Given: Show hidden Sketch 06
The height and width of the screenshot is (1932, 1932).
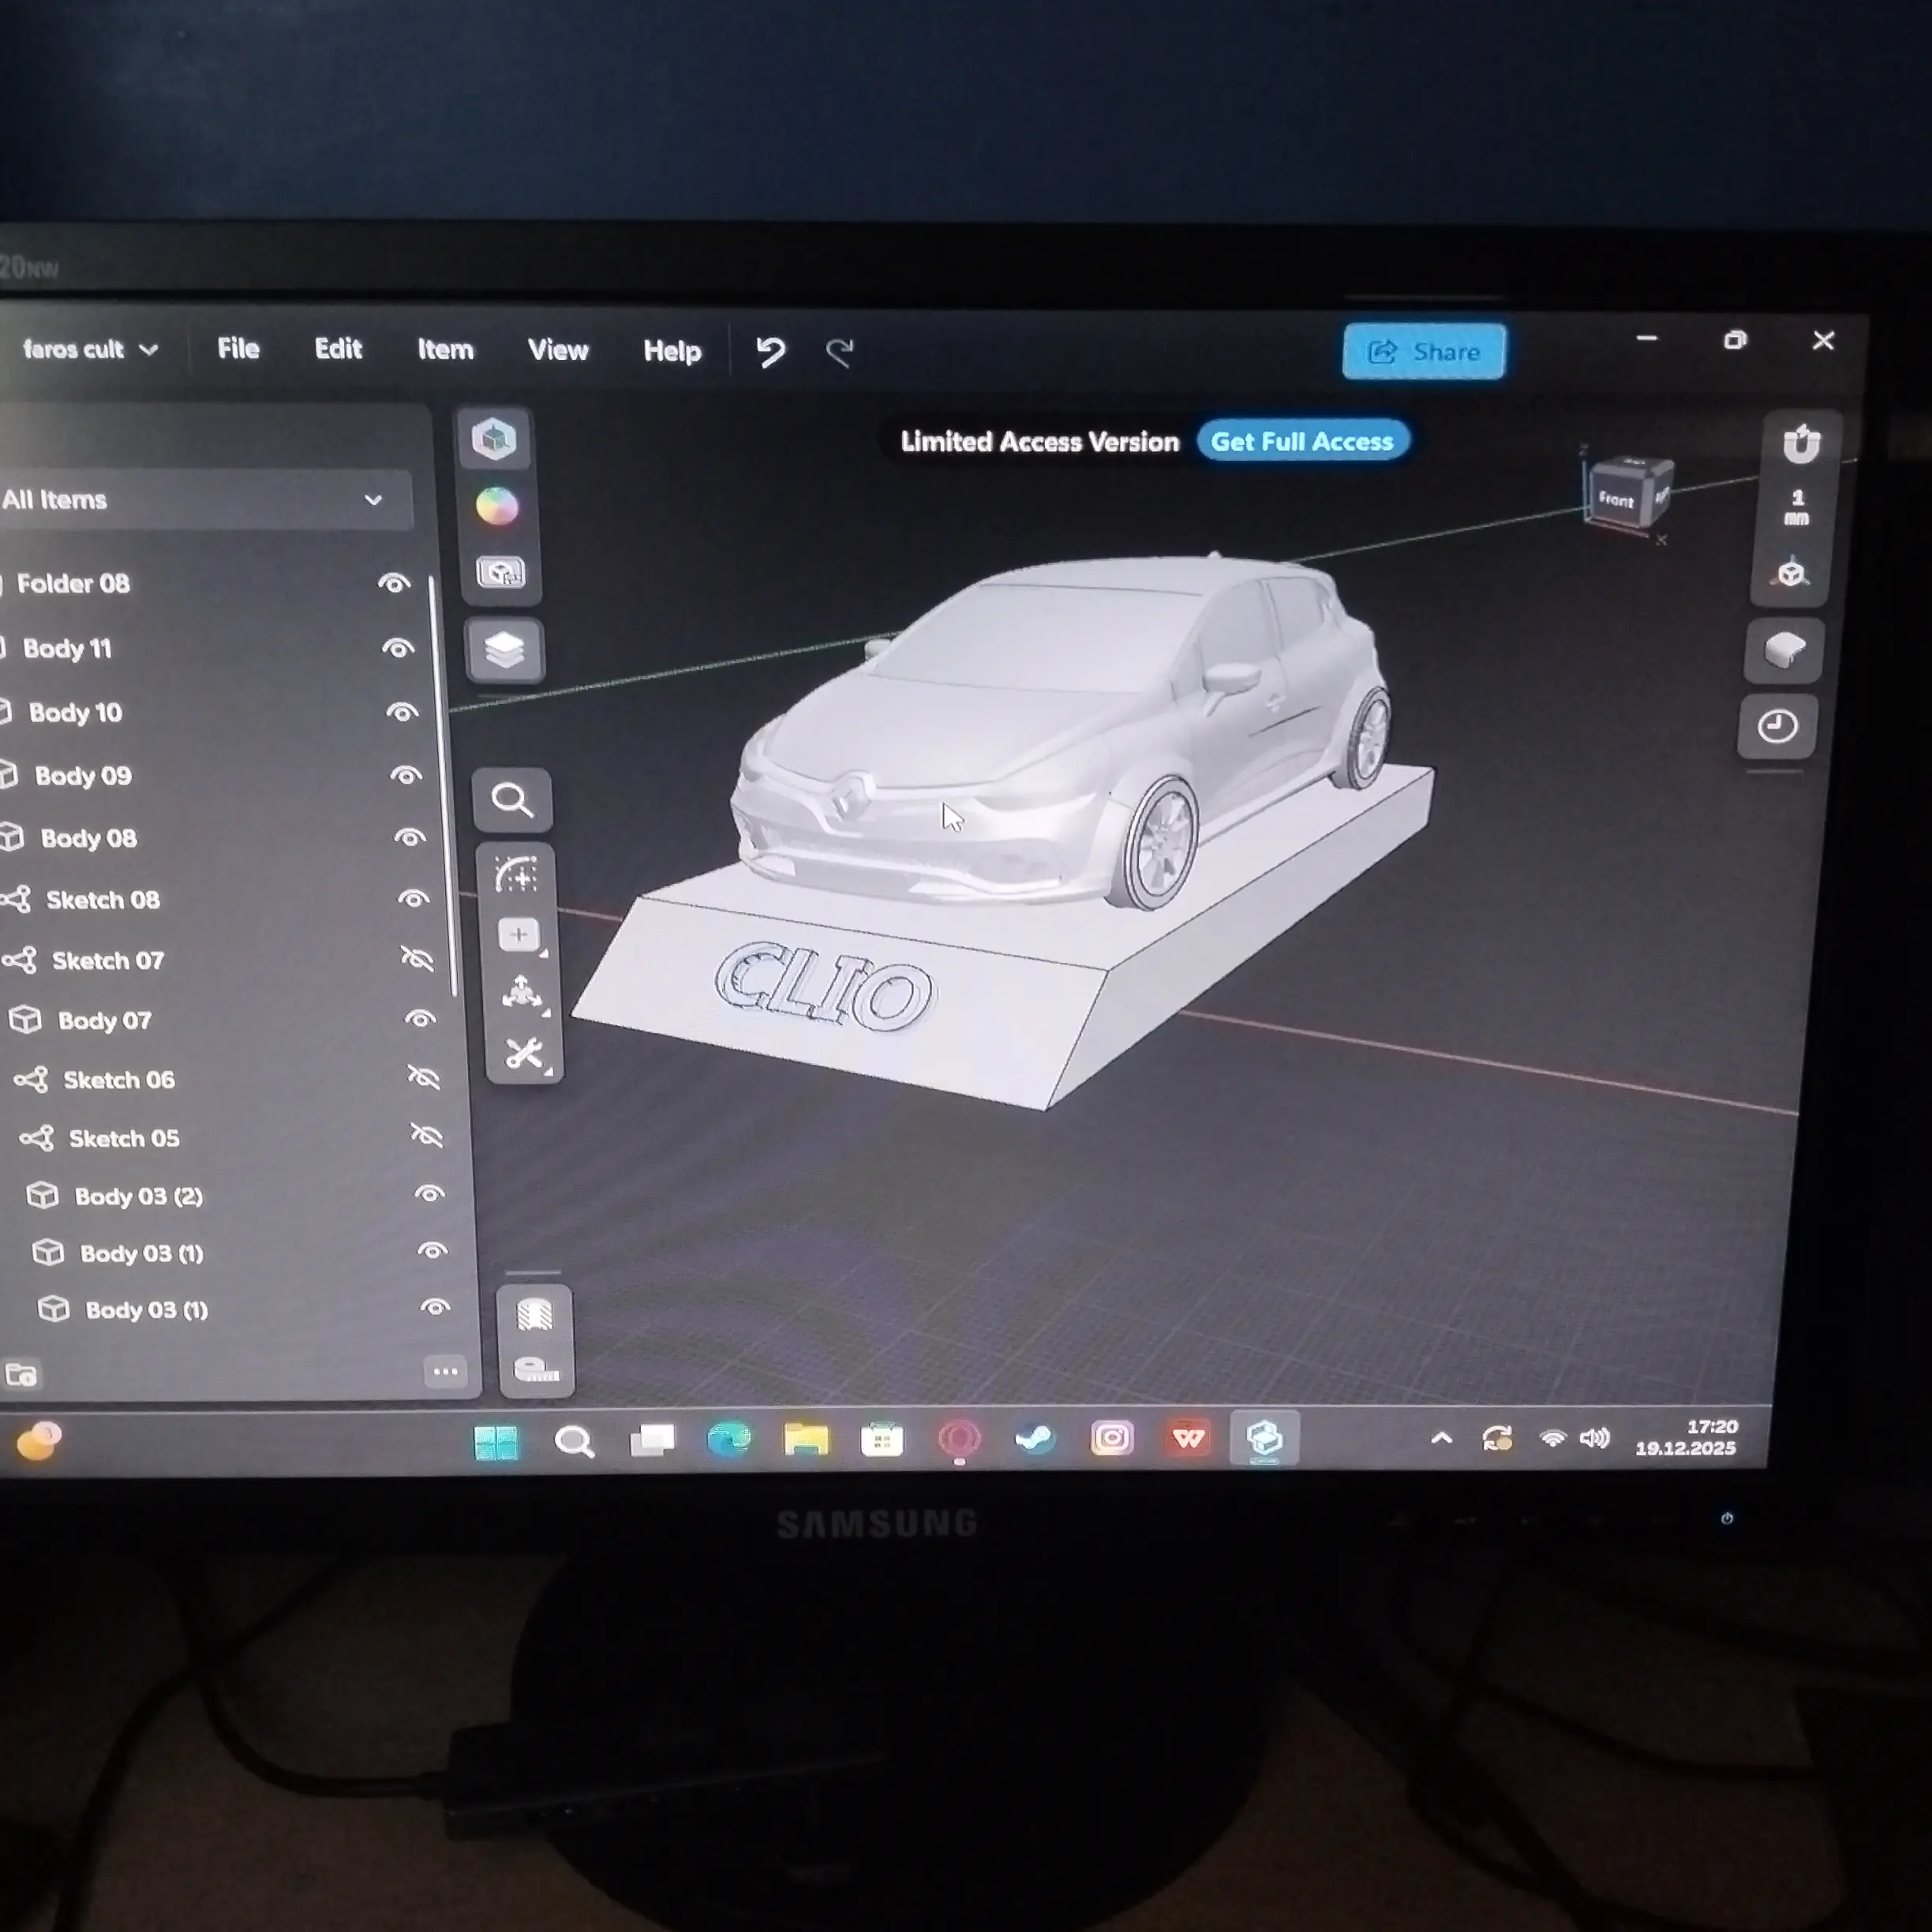Looking at the screenshot, I should 424,1078.
